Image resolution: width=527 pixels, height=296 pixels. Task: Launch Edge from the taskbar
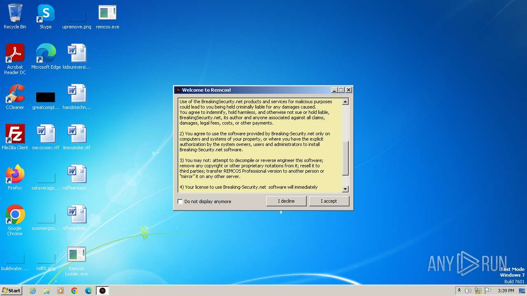[89, 291]
